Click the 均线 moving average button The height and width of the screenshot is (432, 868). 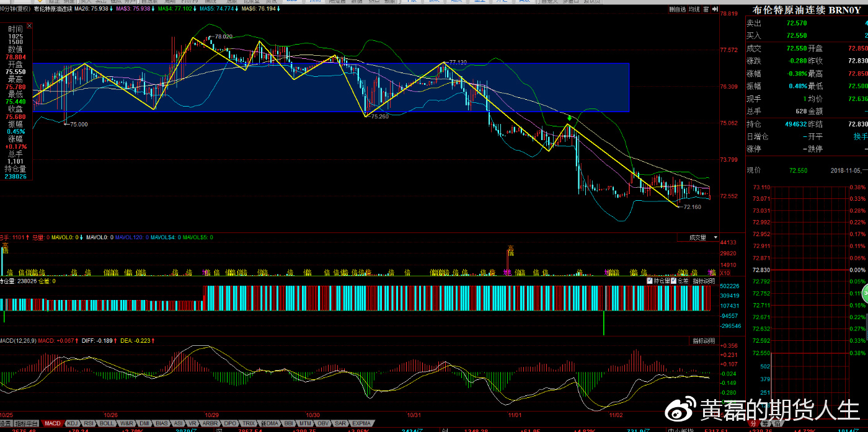coord(694,9)
